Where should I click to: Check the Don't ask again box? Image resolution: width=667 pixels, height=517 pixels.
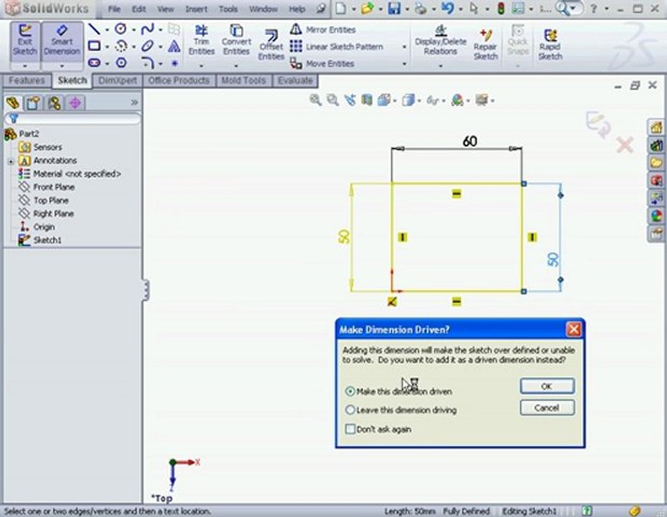pos(350,429)
